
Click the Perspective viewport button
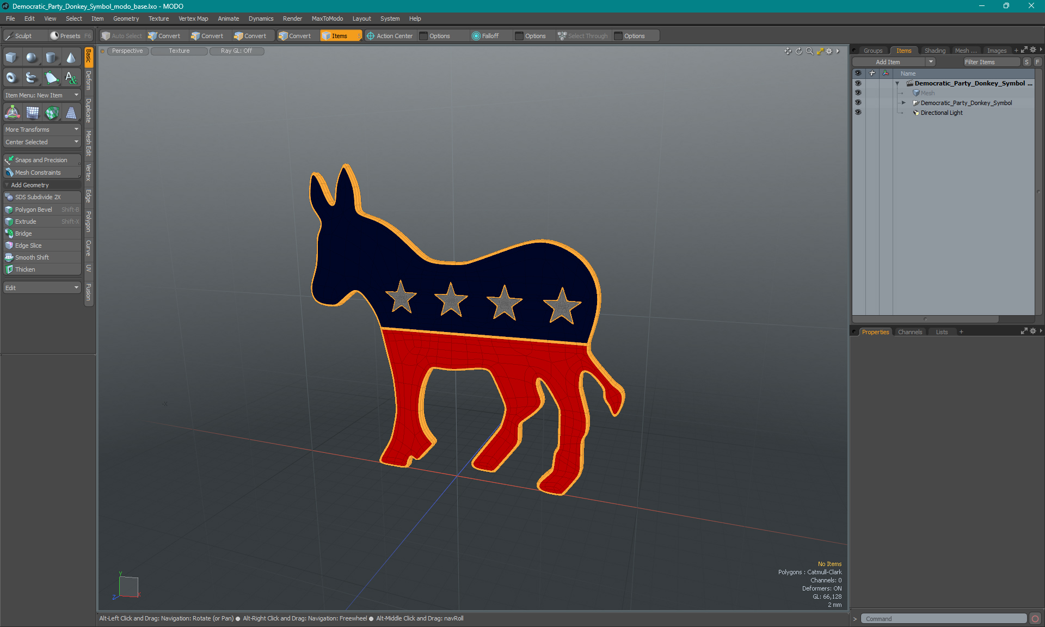pyautogui.click(x=128, y=51)
